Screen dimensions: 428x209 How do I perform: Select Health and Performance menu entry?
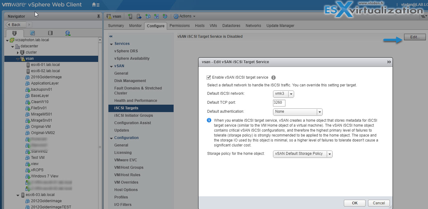136,101
